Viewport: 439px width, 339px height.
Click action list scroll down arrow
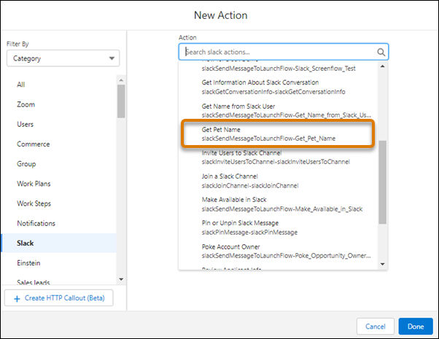[x=382, y=264]
